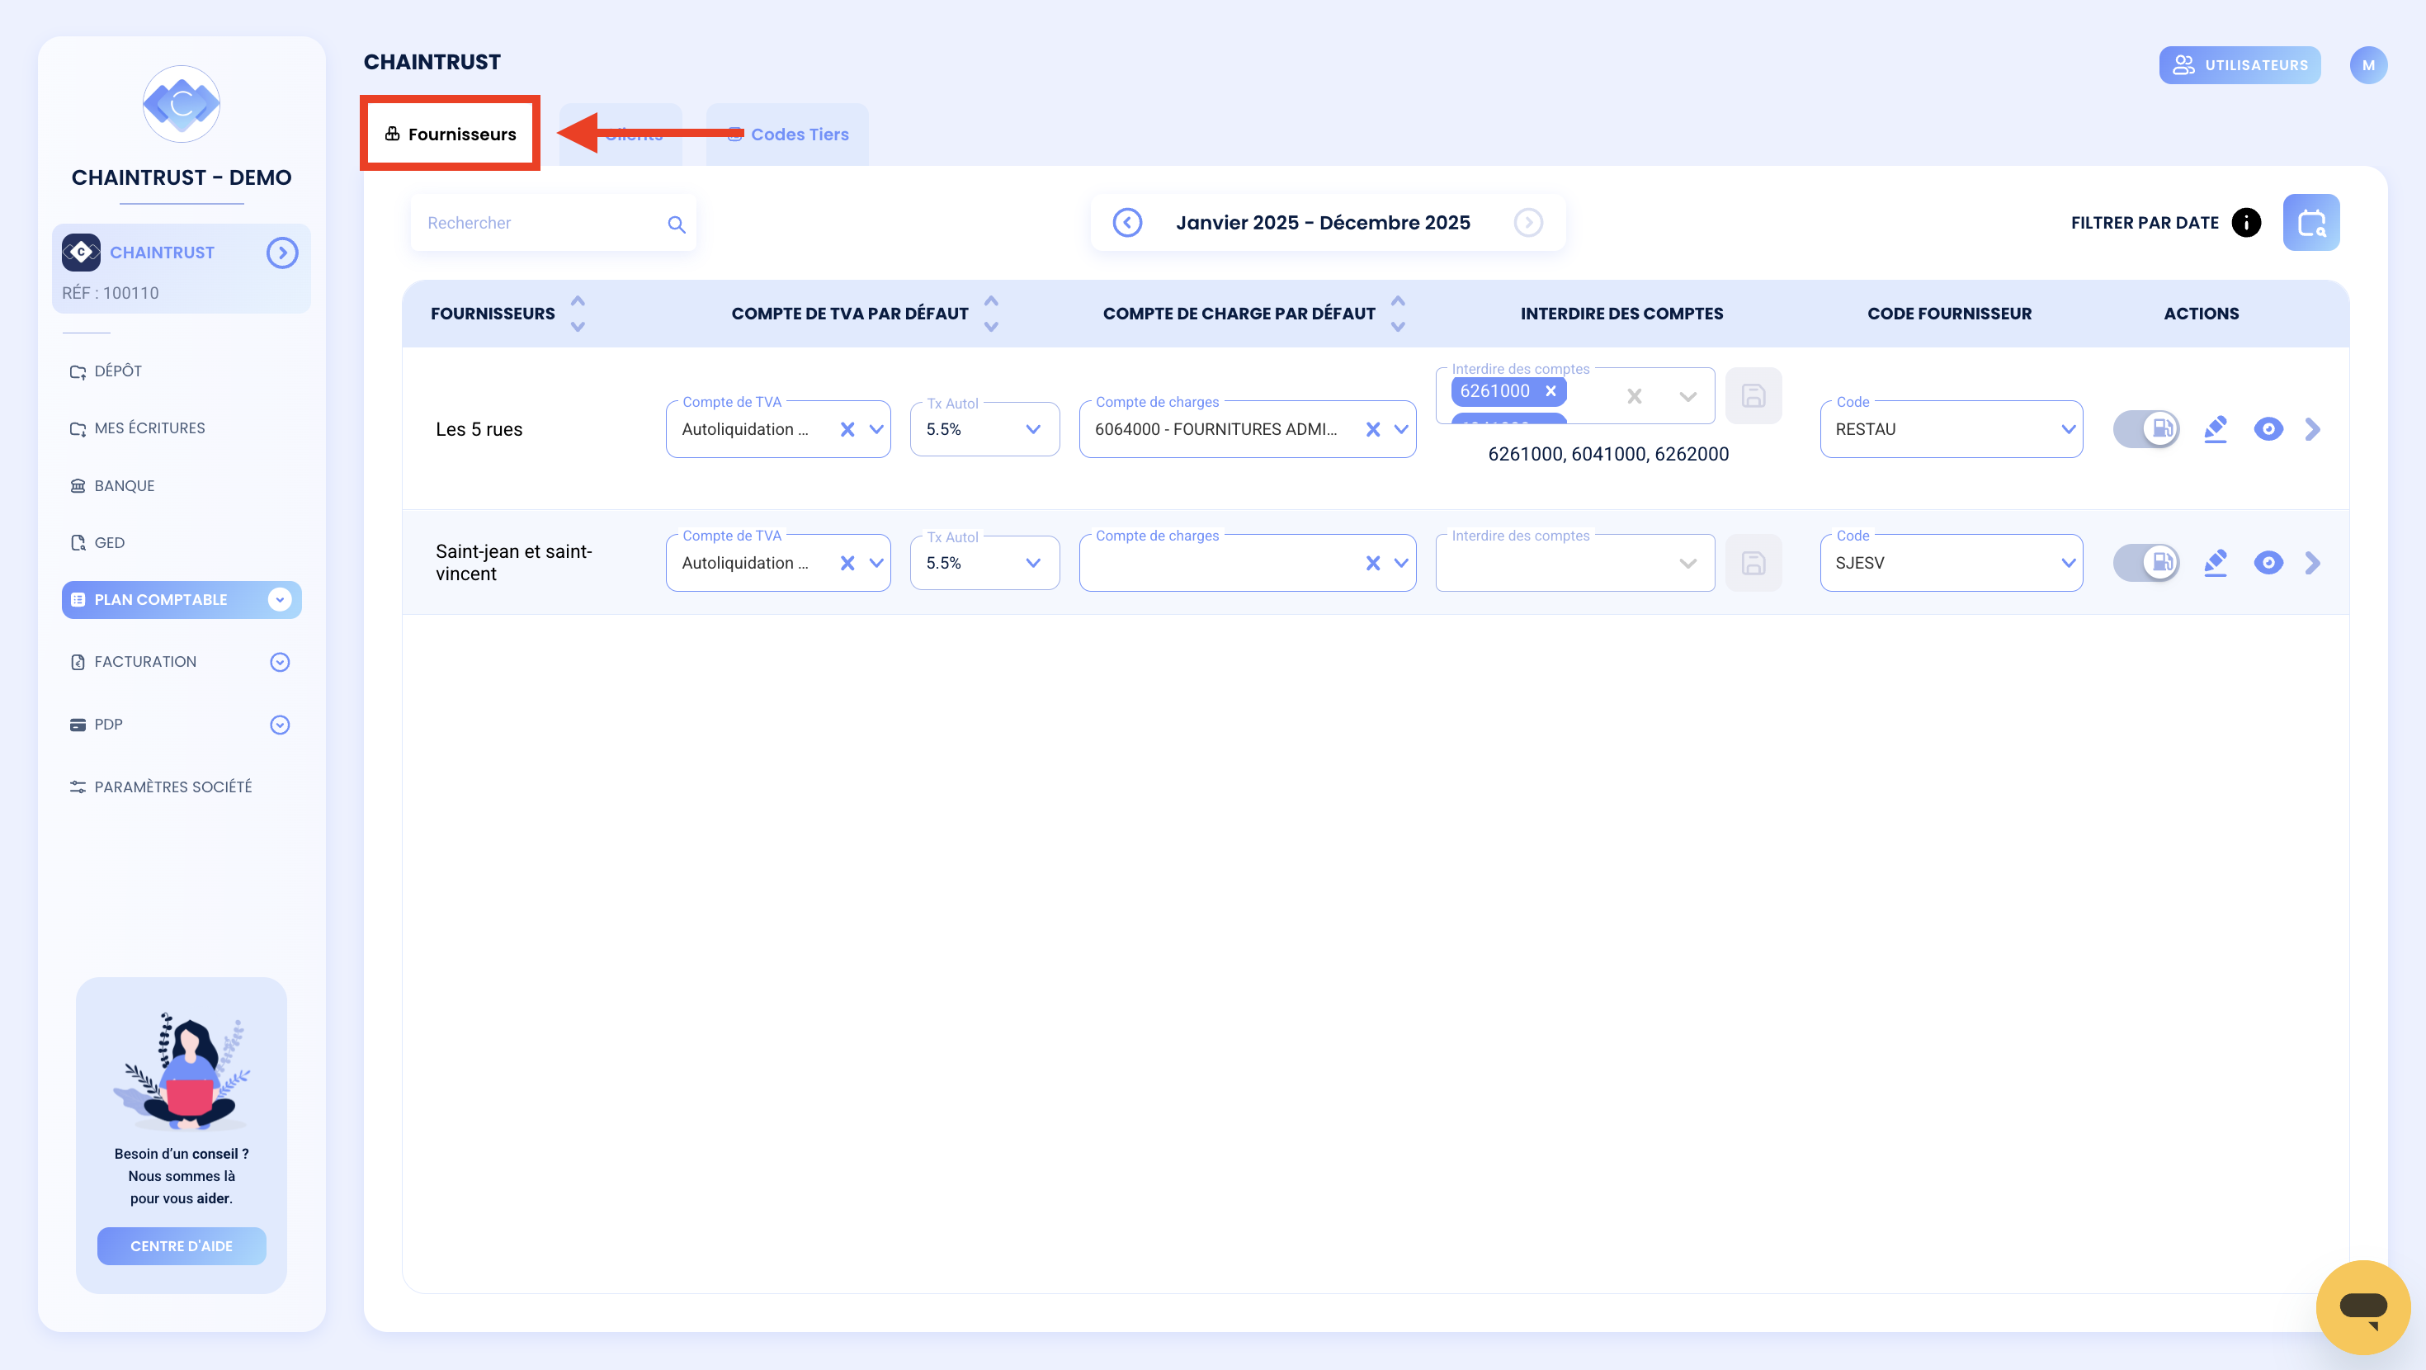Save forbidden accounts for Saint-jean et saint-vincent
2426x1370 pixels.
[1753, 563]
